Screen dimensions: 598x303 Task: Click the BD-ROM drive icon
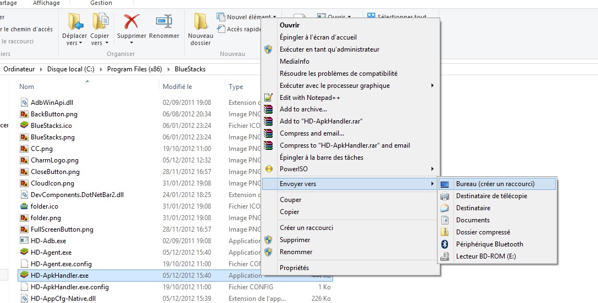pyautogui.click(x=445, y=256)
